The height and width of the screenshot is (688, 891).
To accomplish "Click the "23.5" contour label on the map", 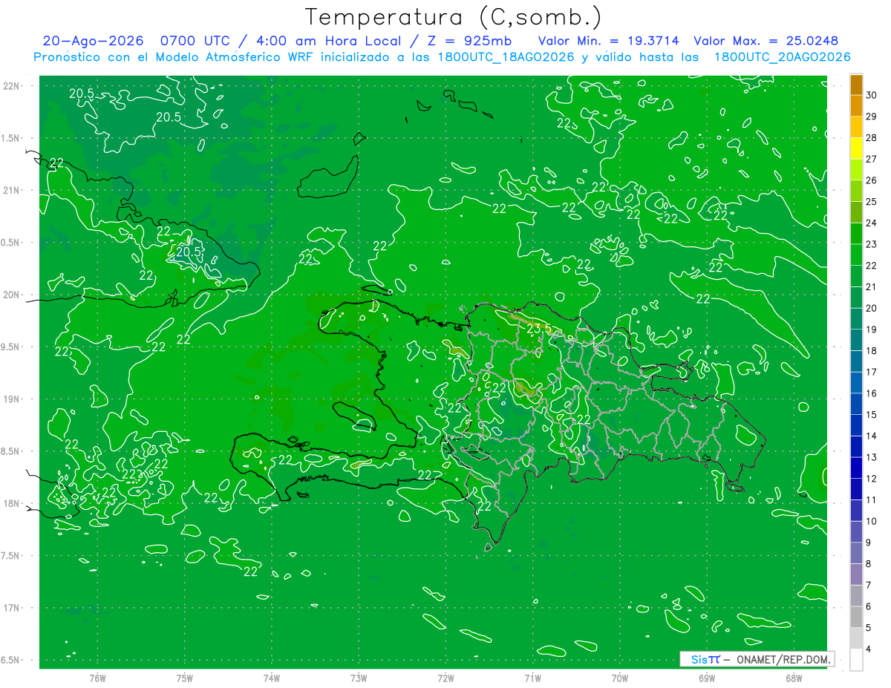I will tap(539, 328).
